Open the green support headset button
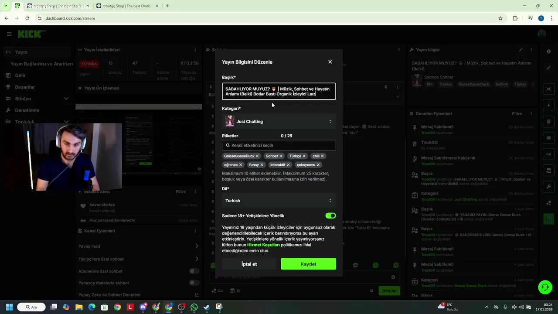Viewport: 558px width, 314px height. click(x=545, y=287)
